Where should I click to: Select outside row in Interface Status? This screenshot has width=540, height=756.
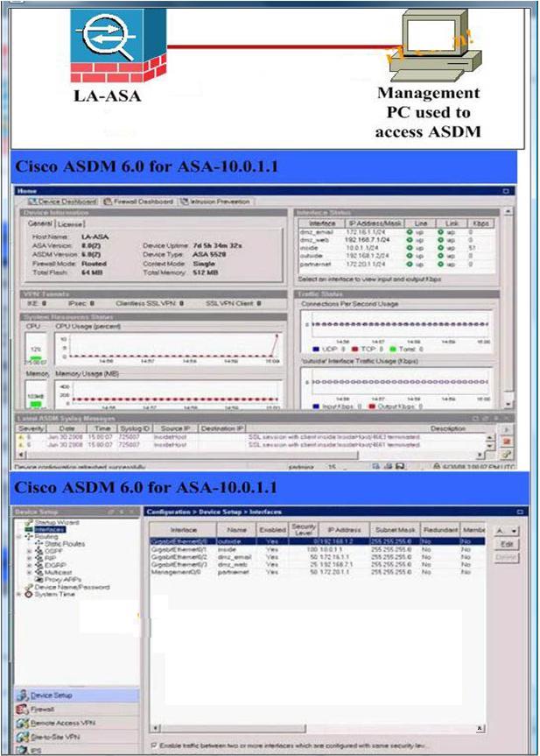pyautogui.click(x=396, y=256)
